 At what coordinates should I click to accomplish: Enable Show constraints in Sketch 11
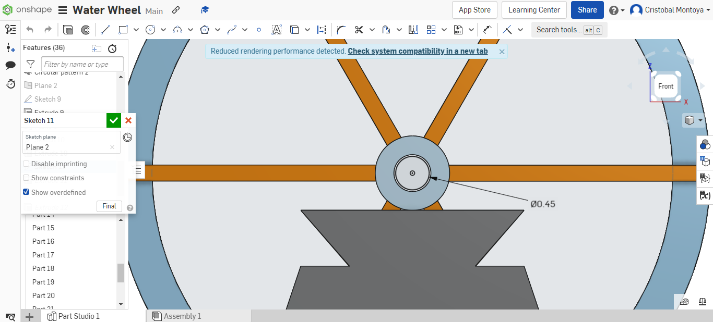tap(26, 178)
